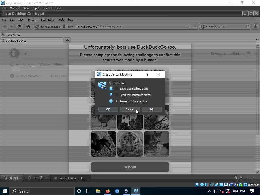Open Task View on the Windows taskbar
260x195 pixels.
click(x=88, y=191)
